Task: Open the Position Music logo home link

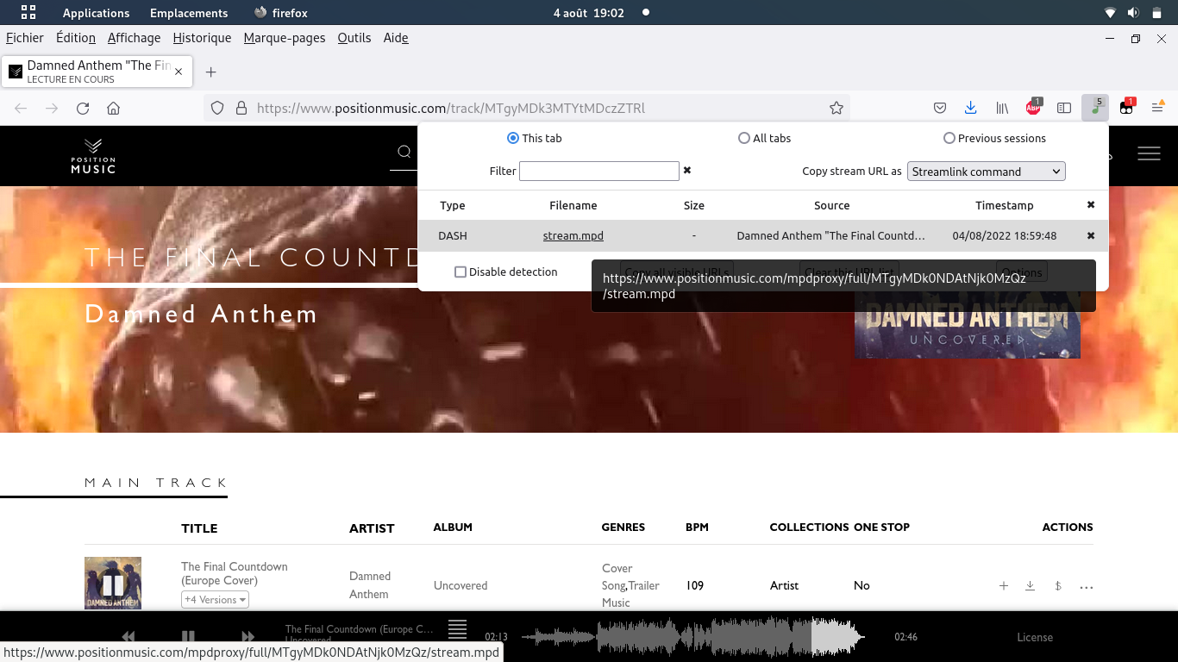Action: (93, 156)
